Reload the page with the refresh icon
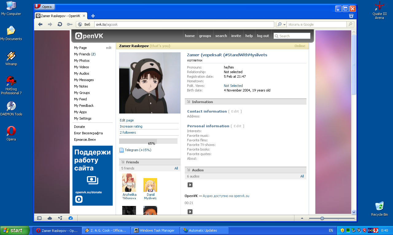This screenshot has height=235, width=393. coord(60,24)
